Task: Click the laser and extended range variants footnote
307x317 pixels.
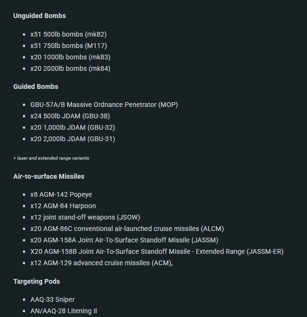Action: tap(51, 158)
